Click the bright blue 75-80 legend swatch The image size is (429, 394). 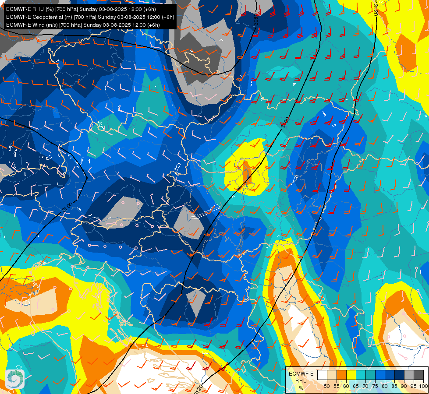tap(380, 375)
